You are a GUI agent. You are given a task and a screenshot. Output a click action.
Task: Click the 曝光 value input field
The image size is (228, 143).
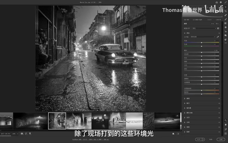pos(216,50)
